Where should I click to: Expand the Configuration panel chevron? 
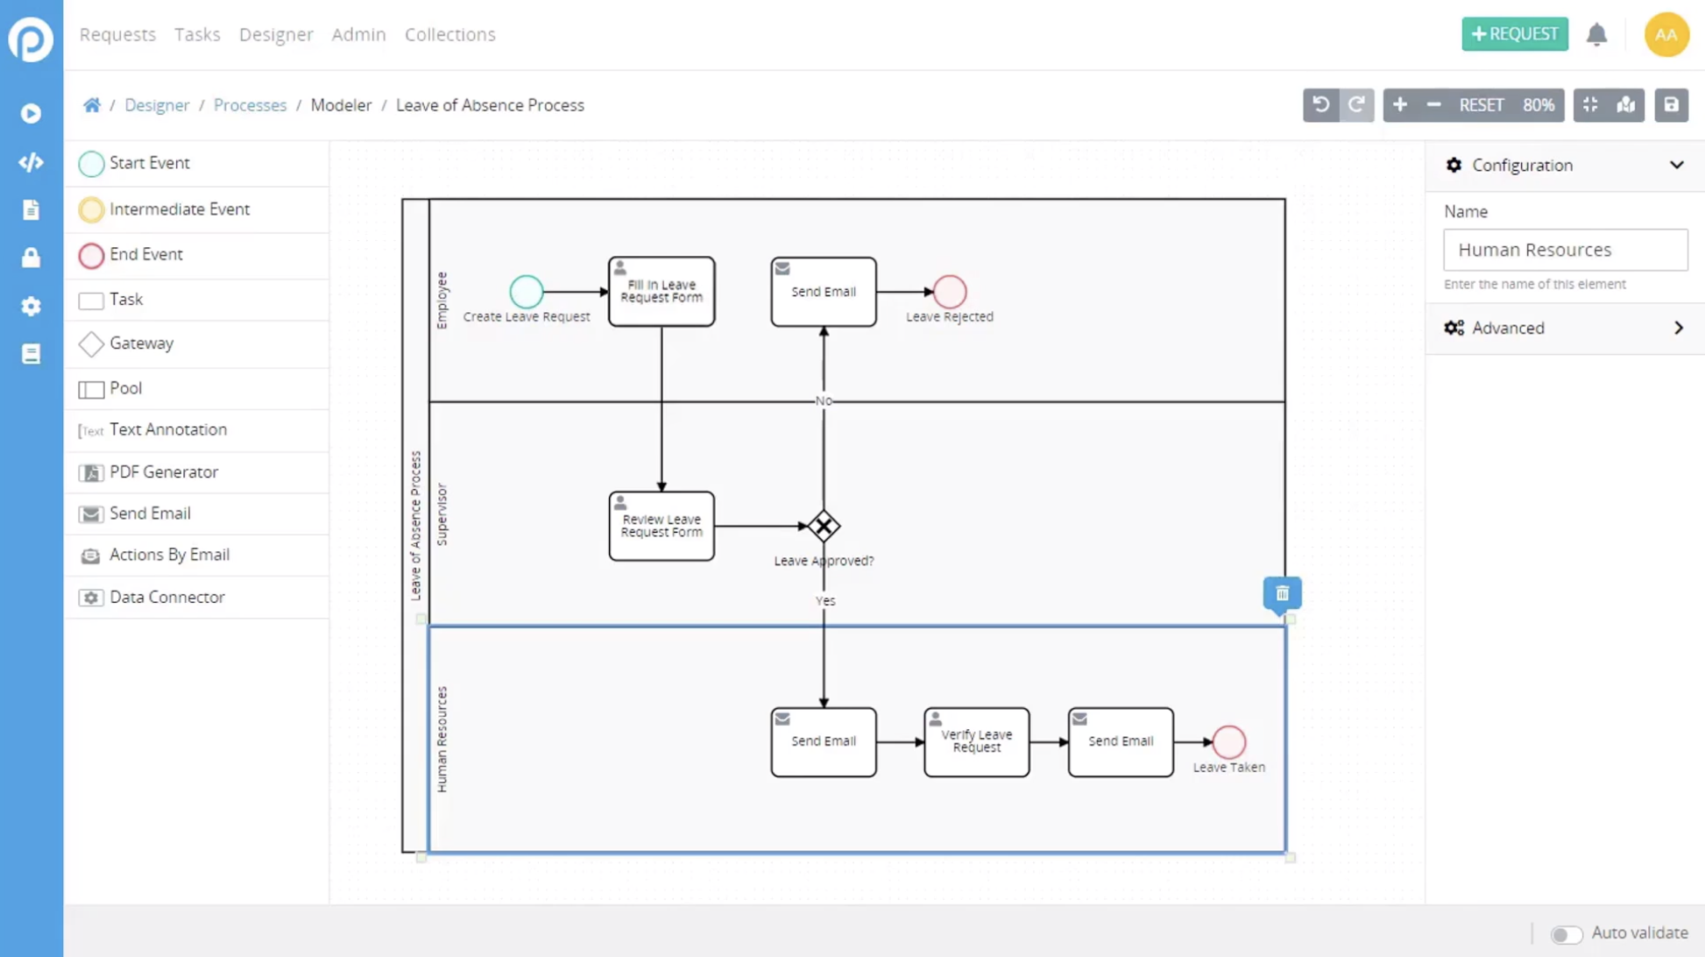coord(1677,164)
